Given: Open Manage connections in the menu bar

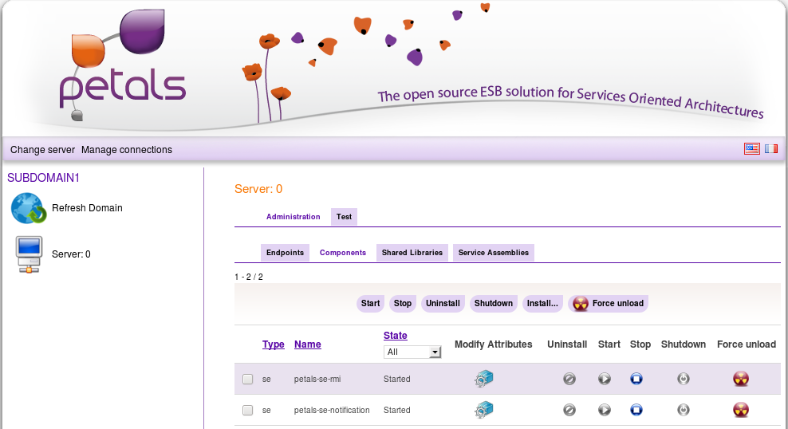Looking at the screenshot, I should point(126,150).
